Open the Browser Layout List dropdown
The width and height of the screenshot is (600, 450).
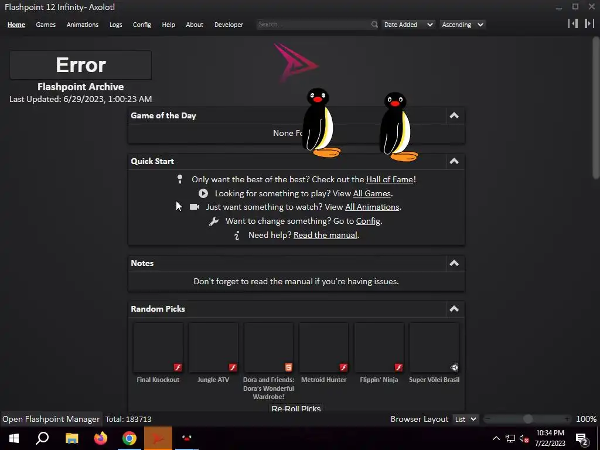point(465,420)
